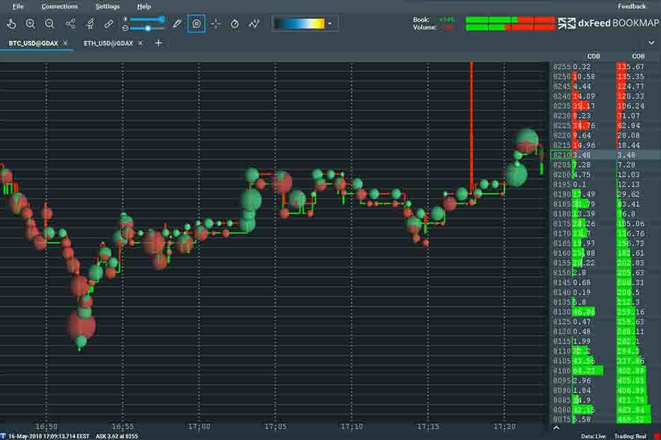
Task: Click the zoom in magnifier icon
Action: coord(31,24)
